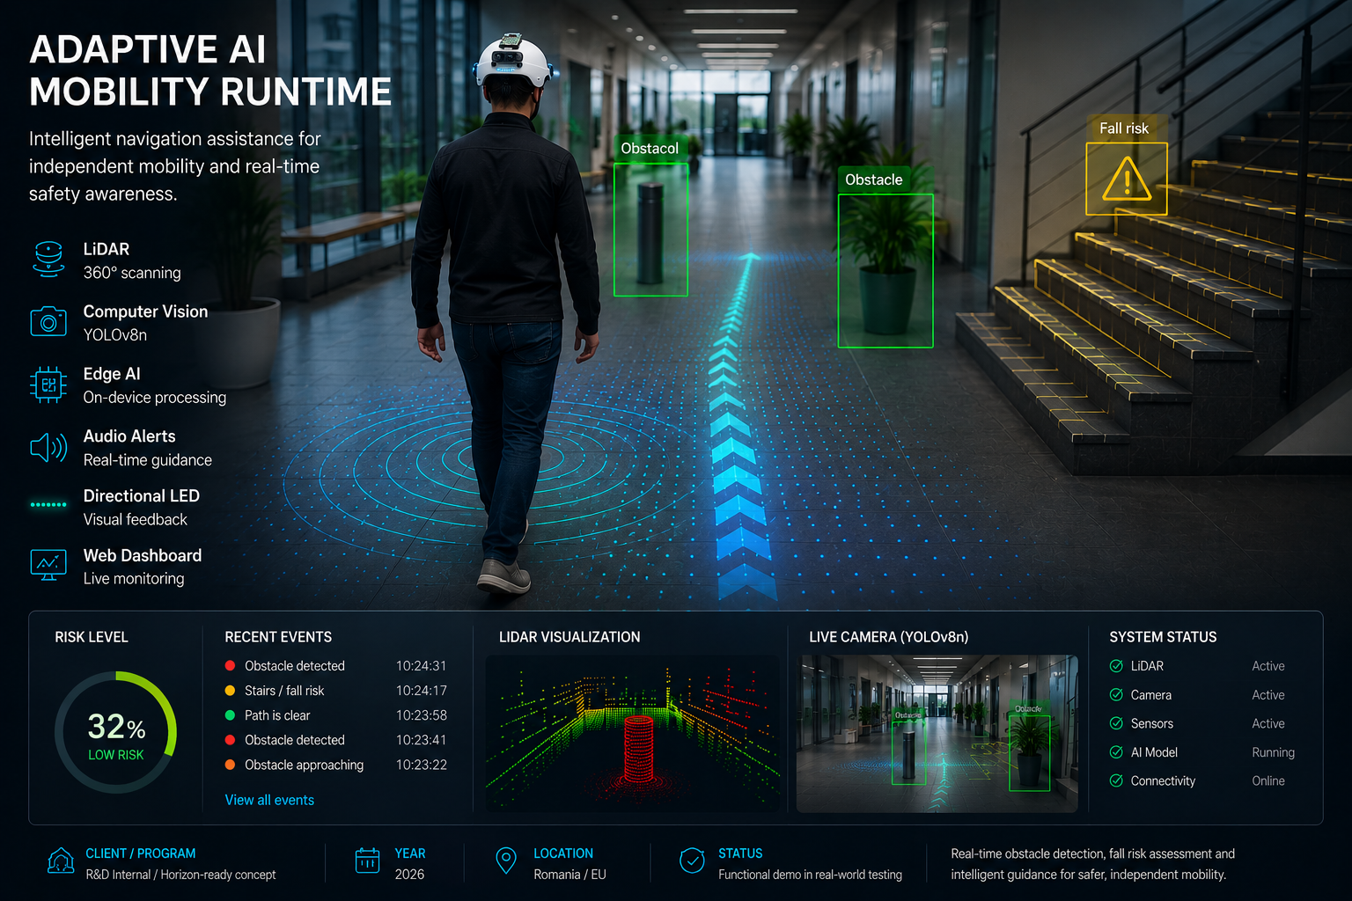Select the Path is clear event row
The width and height of the screenshot is (1352, 901).
335,715
